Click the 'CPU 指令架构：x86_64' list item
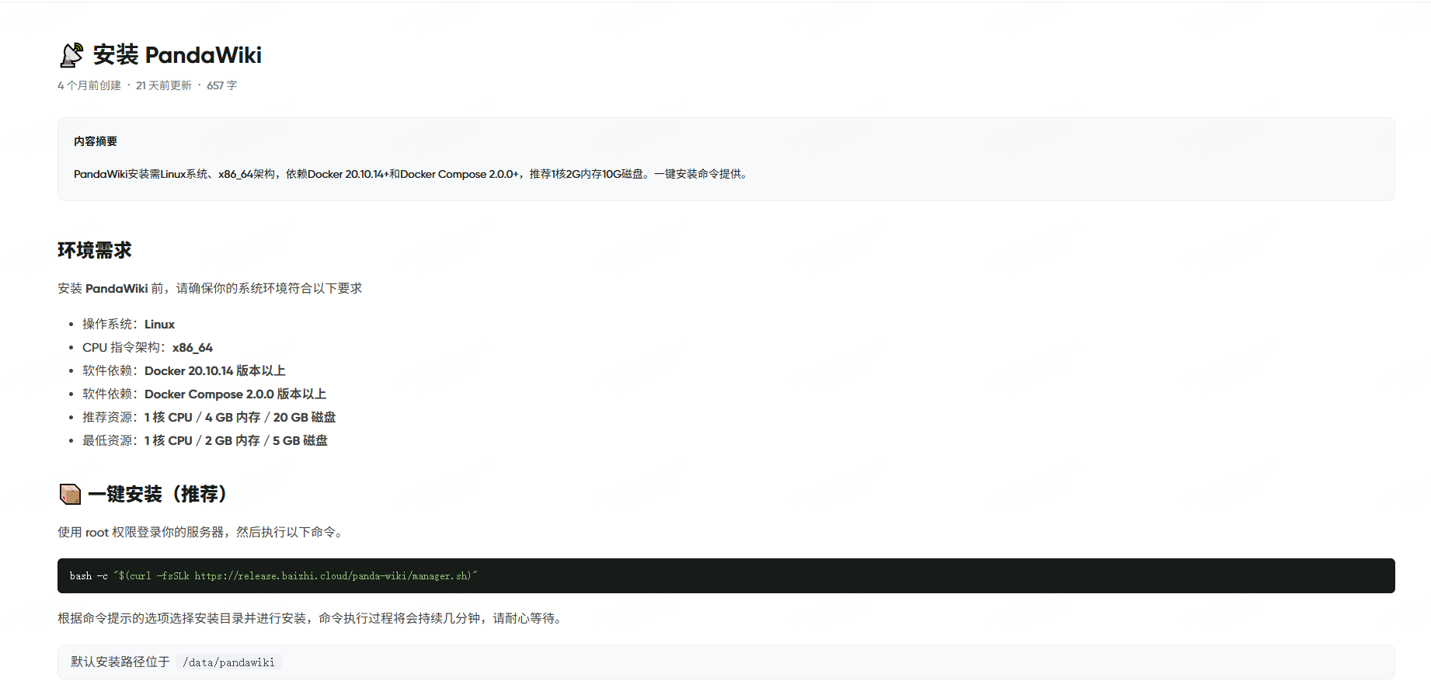This screenshot has width=1431, height=688. tap(148, 347)
